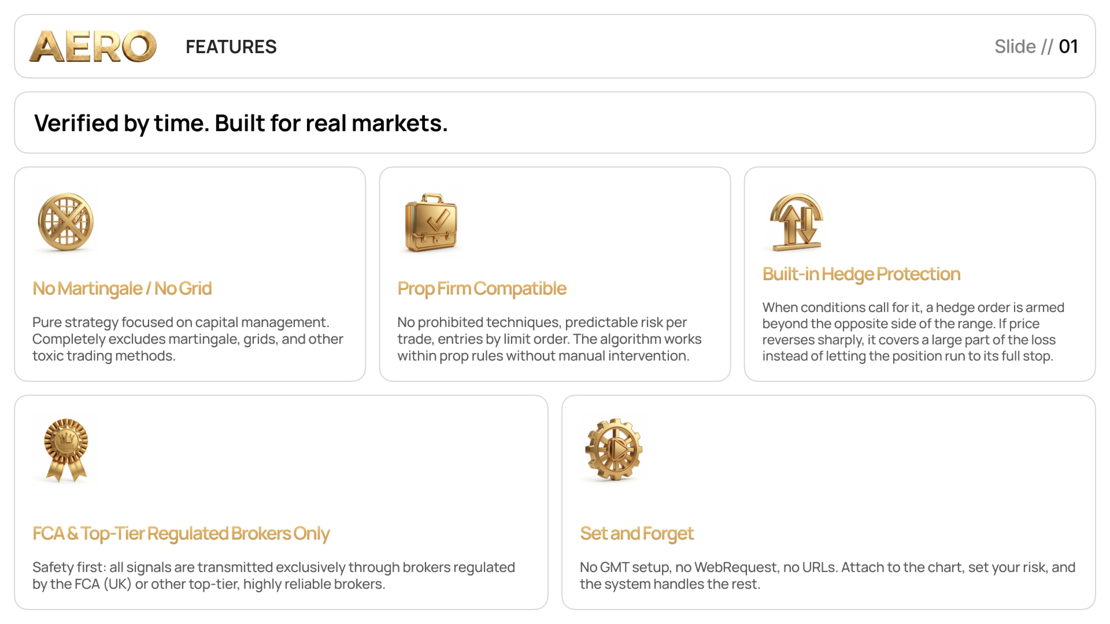Open the Built-in Hedge Protection heading
The height and width of the screenshot is (624, 1110).
pyautogui.click(x=861, y=274)
